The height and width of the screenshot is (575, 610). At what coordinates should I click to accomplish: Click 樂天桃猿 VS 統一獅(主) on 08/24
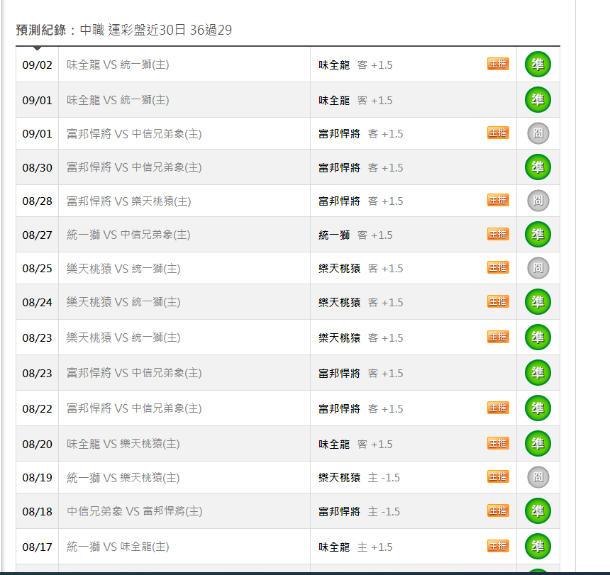pos(123,302)
